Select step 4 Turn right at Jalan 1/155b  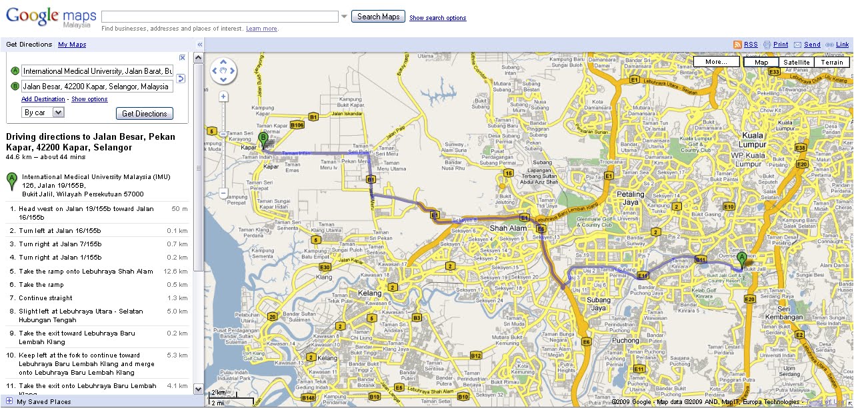(97, 258)
